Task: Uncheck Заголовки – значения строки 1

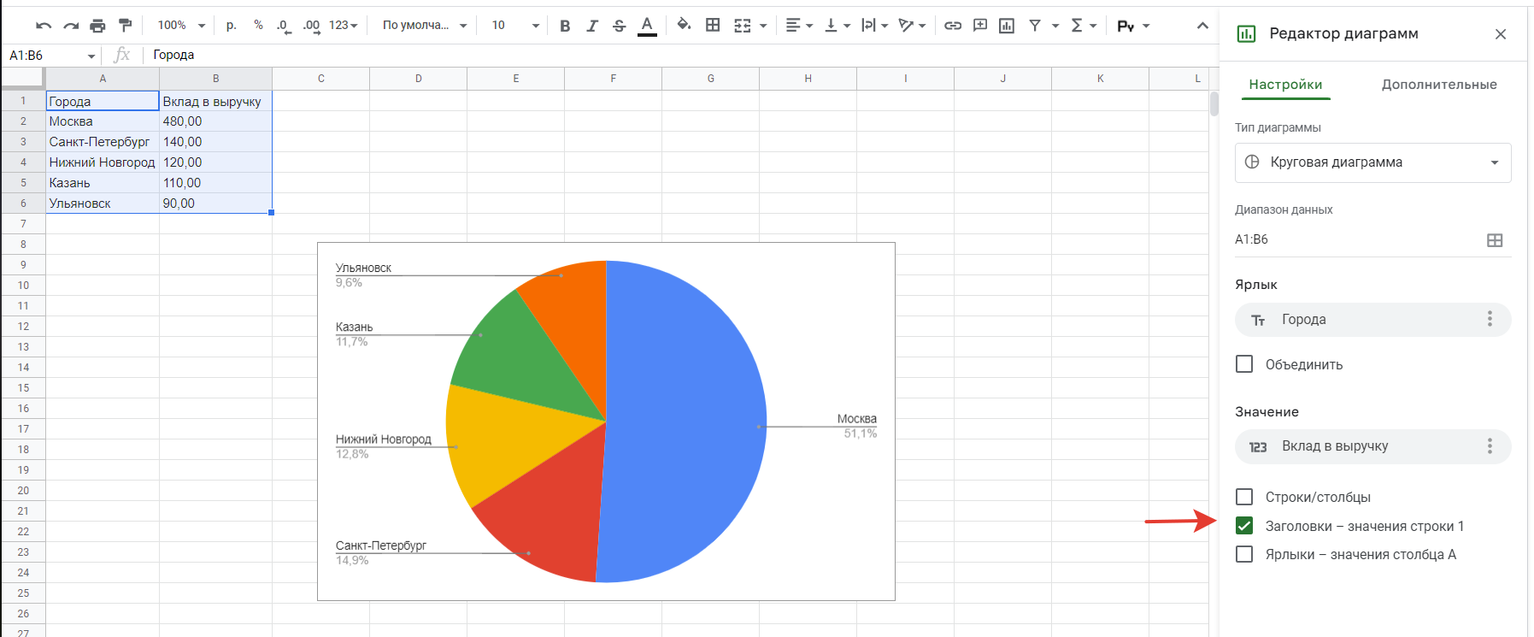Action: click(x=1244, y=526)
